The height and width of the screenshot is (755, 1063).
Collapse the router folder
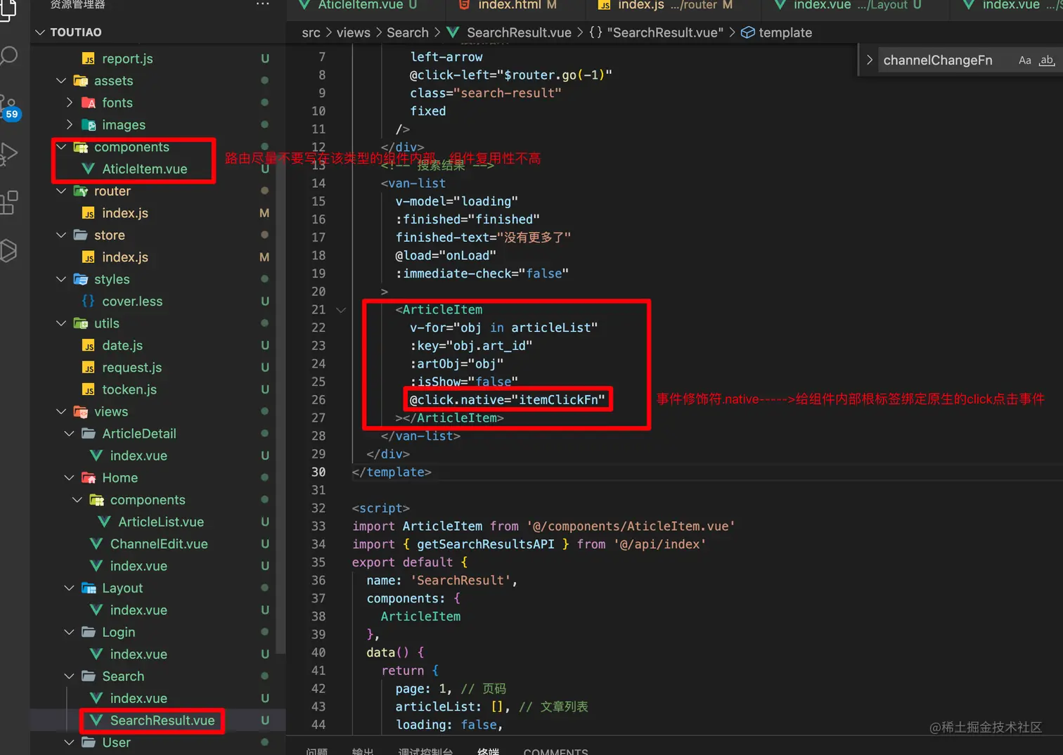(x=61, y=191)
